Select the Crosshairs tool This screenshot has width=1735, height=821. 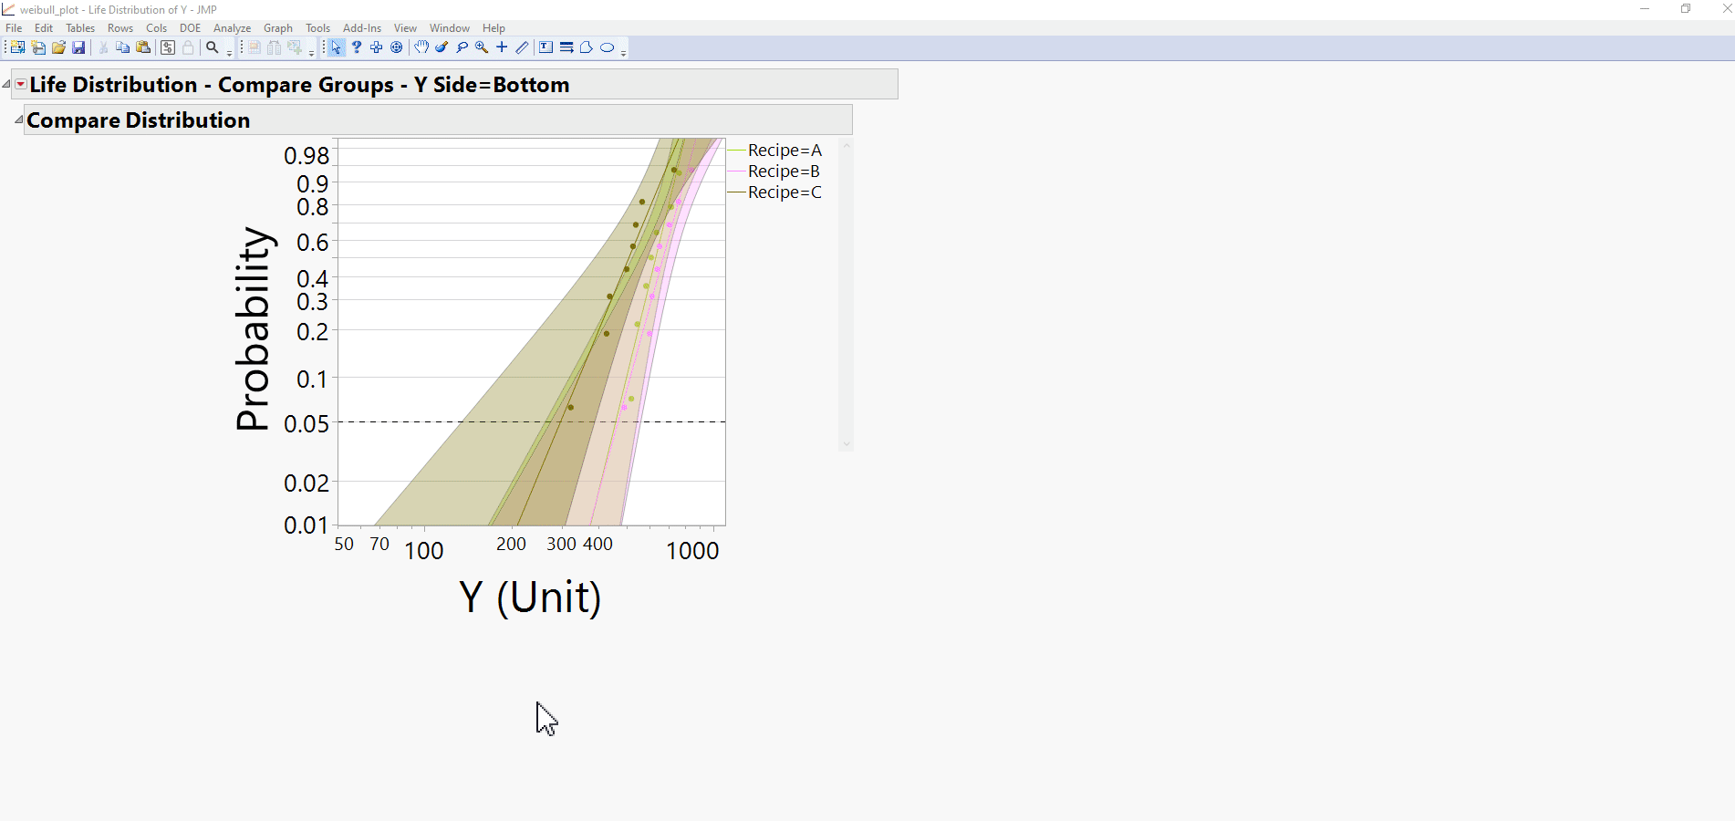[501, 47]
